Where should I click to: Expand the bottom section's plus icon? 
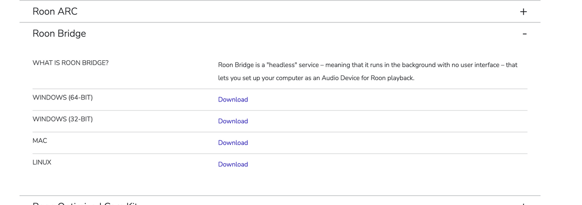[523, 204]
